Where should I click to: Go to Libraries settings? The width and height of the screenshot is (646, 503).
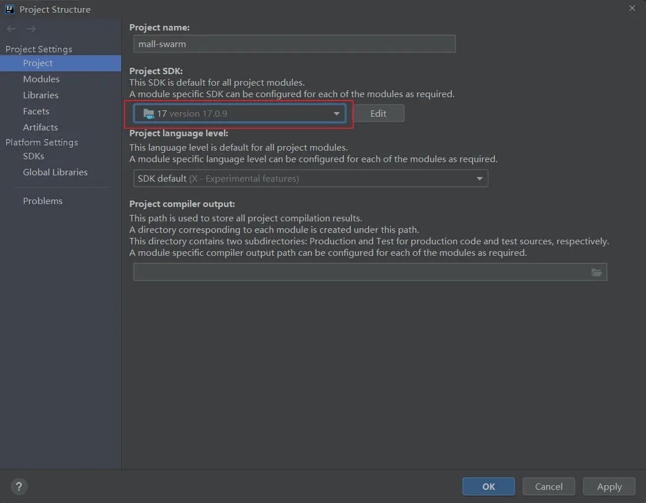point(41,95)
